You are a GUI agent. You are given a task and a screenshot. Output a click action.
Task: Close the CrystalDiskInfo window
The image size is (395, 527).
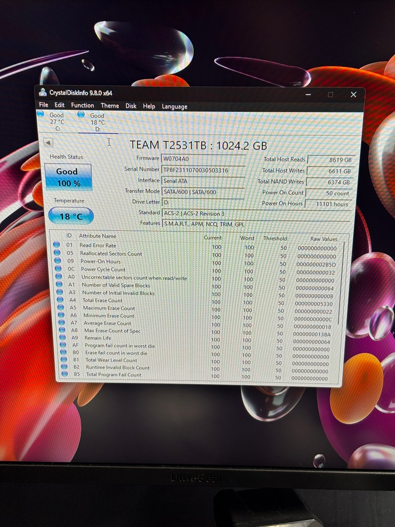coord(353,94)
